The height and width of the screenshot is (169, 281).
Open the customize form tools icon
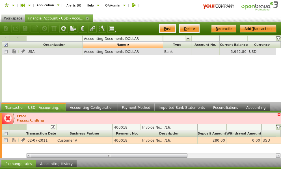[x=102, y=29]
